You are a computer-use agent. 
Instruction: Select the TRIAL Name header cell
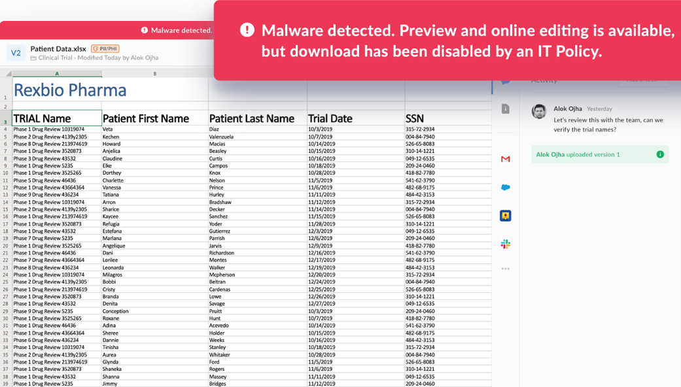click(x=57, y=118)
